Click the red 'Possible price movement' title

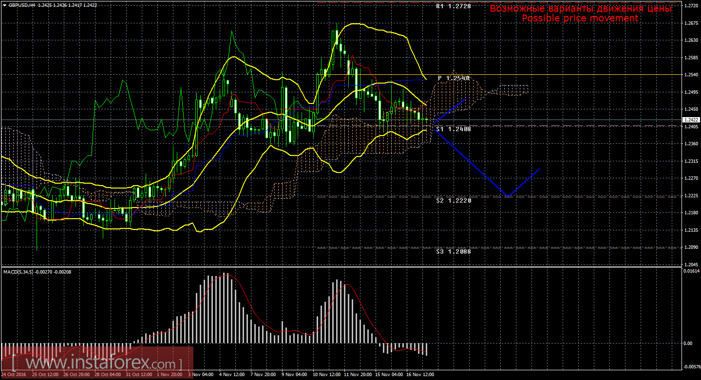pyautogui.click(x=580, y=18)
